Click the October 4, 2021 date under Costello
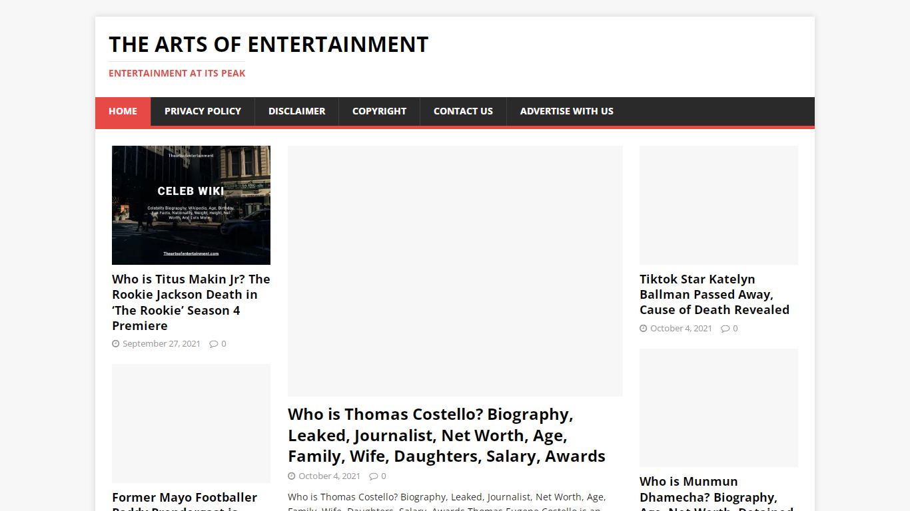The width and height of the screenshot is (910, 511). pos(329,476)
